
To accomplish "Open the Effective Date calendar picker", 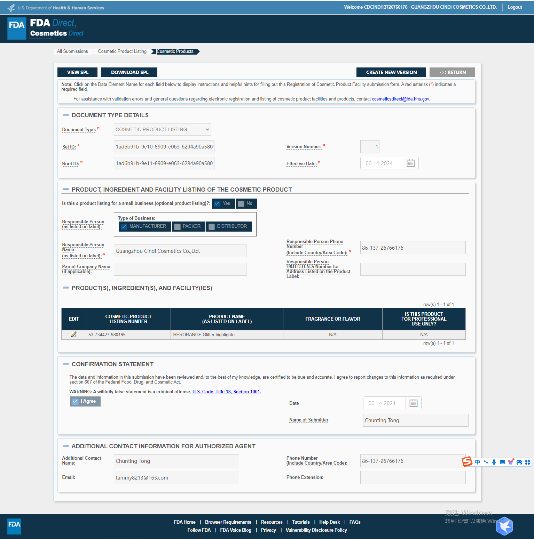I will coord(410,163).
